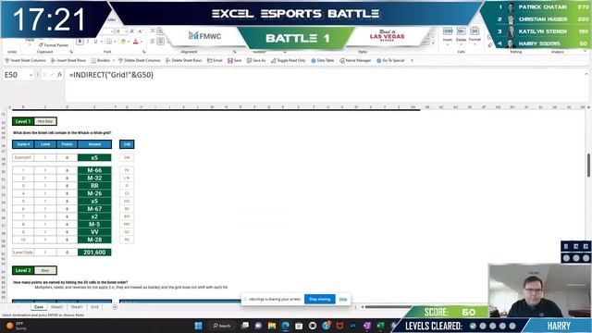Click the Save As quick toolbar button
Screen dimensions: 592x333
(x=256, y=60)
